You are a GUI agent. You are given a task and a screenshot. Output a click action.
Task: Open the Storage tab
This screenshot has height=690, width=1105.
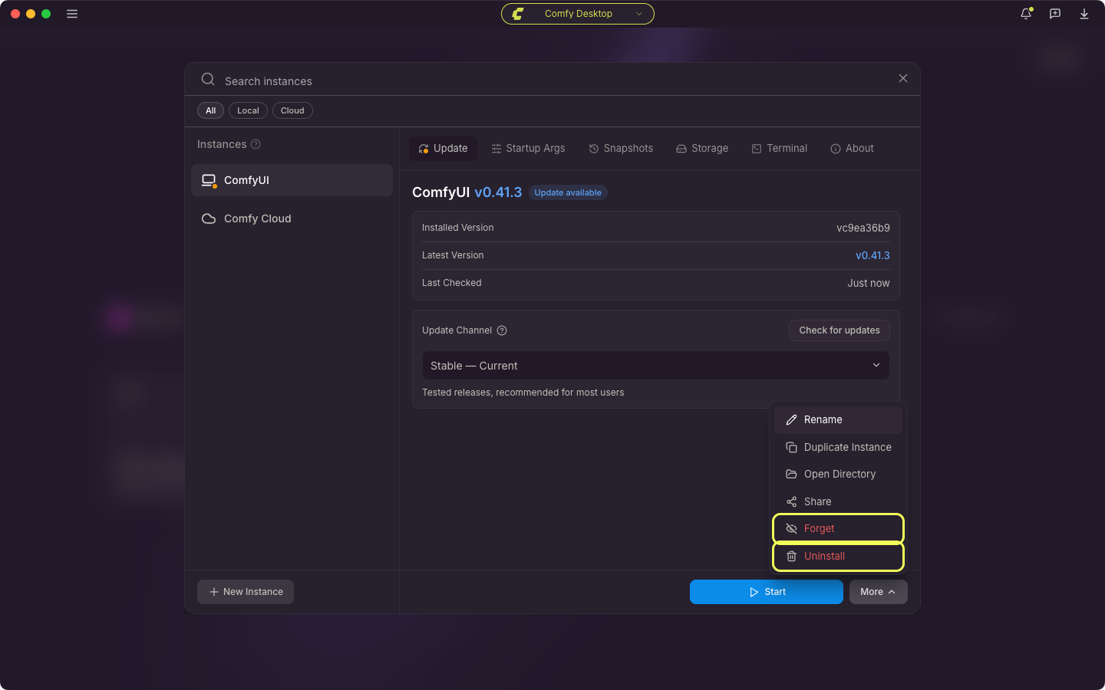point(702,149)
